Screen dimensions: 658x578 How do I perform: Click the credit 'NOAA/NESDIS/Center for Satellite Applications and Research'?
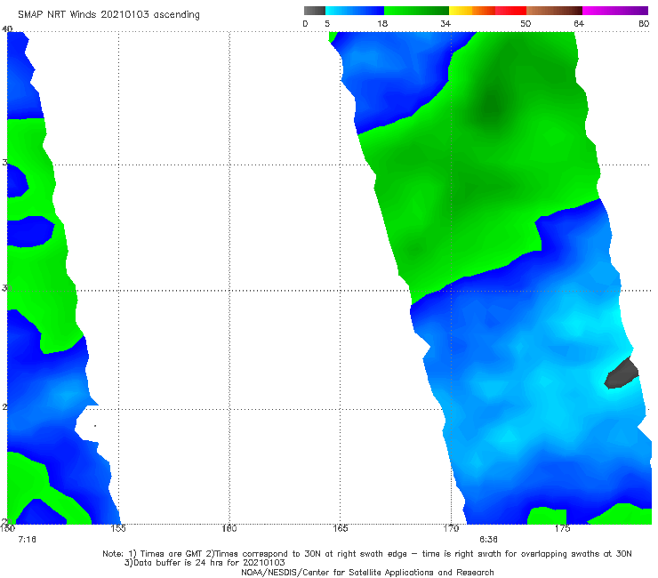(x=367, y=572)
